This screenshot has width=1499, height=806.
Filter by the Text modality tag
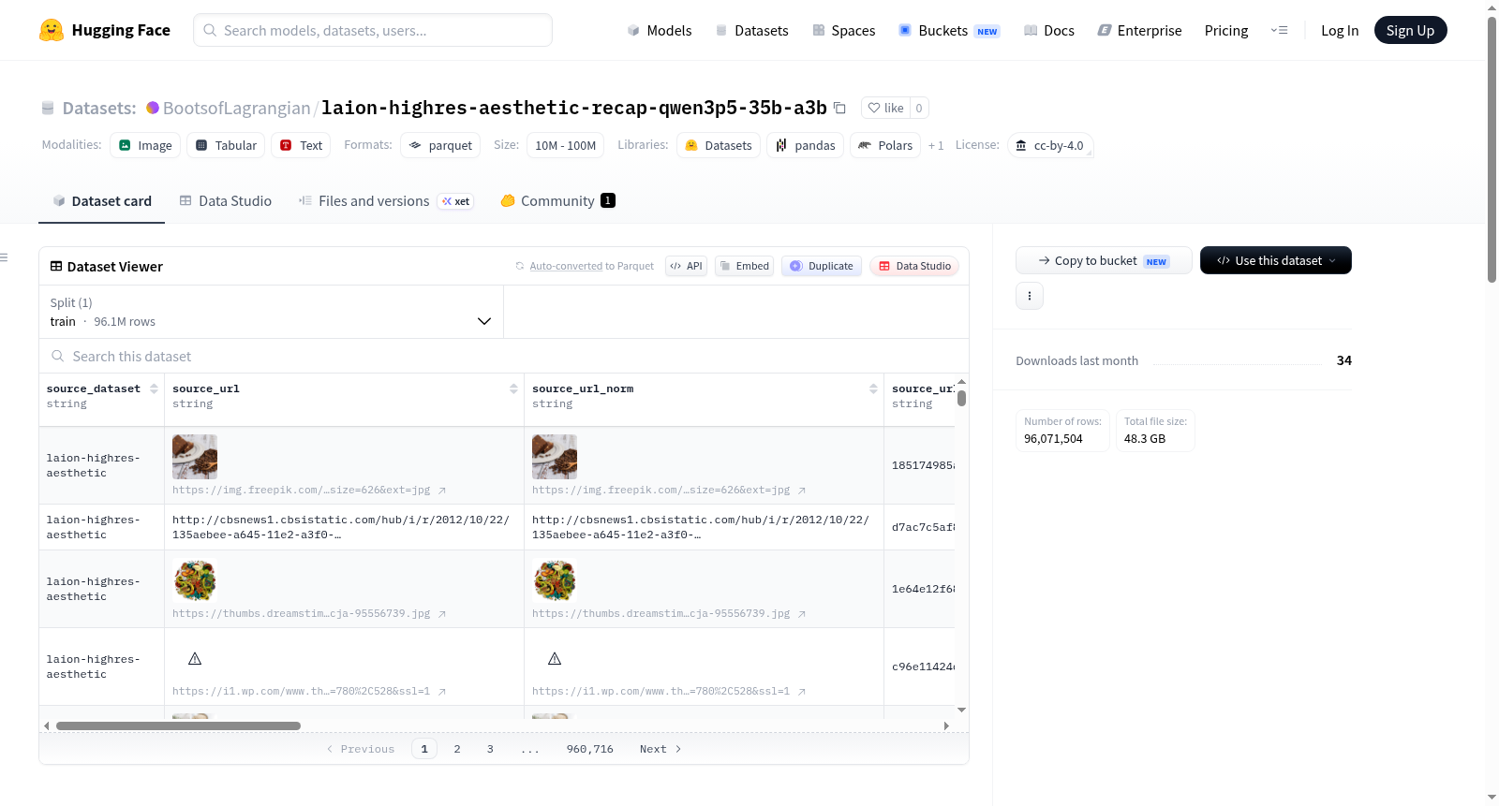pyautogui.click(x=301, y=145)
